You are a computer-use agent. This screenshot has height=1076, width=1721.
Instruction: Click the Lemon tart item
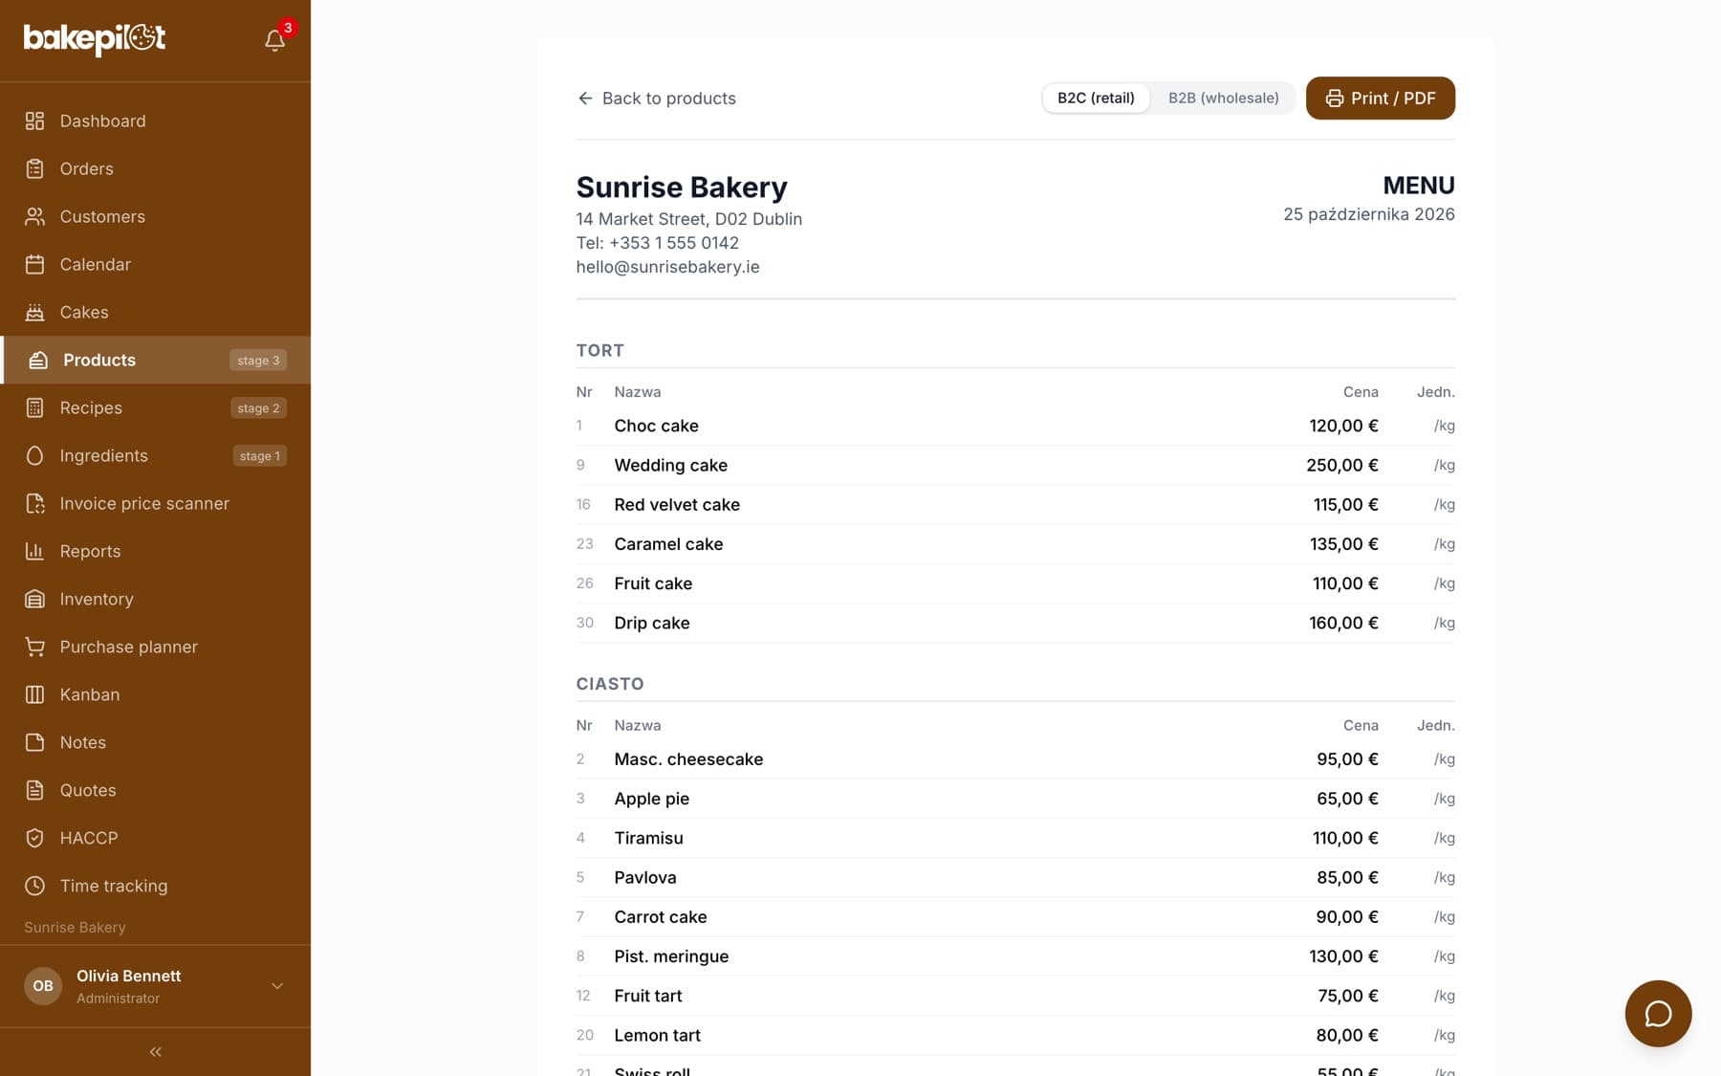pos(1015,1035)
